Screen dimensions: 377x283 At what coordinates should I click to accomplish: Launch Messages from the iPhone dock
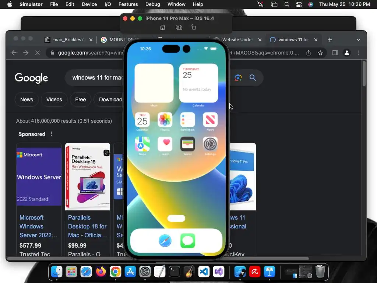tap(187, 241)
